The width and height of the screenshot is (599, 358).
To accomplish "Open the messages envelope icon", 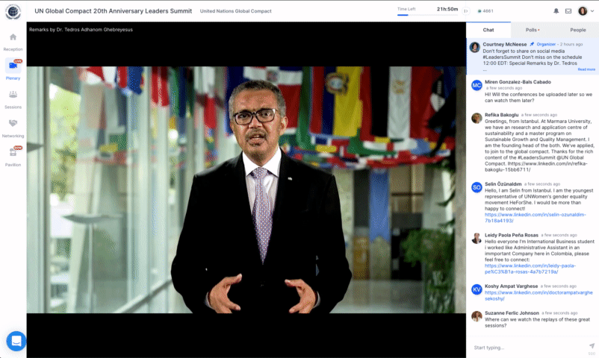I will coord(568,11).
